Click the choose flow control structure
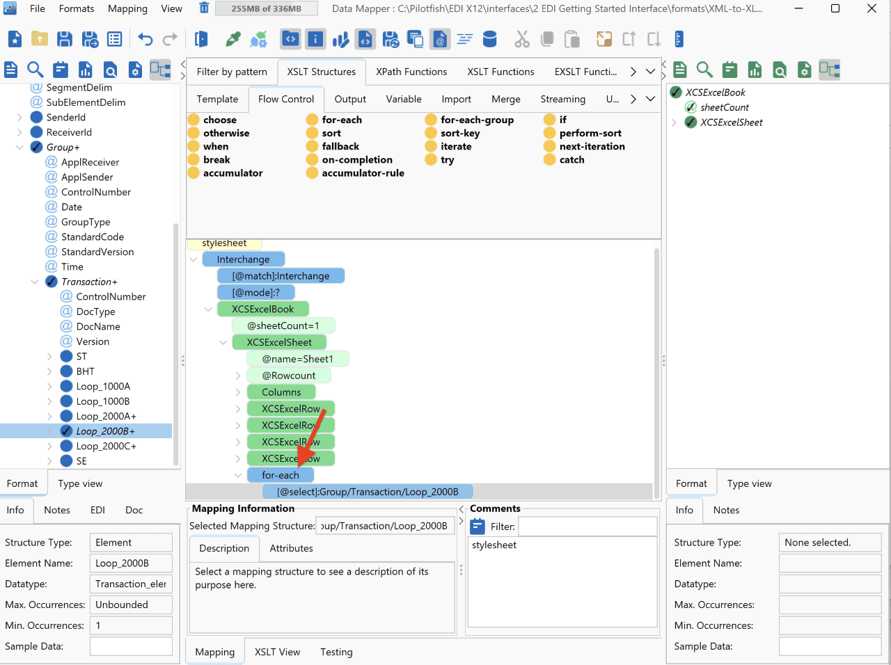 (x=212, y=120)
